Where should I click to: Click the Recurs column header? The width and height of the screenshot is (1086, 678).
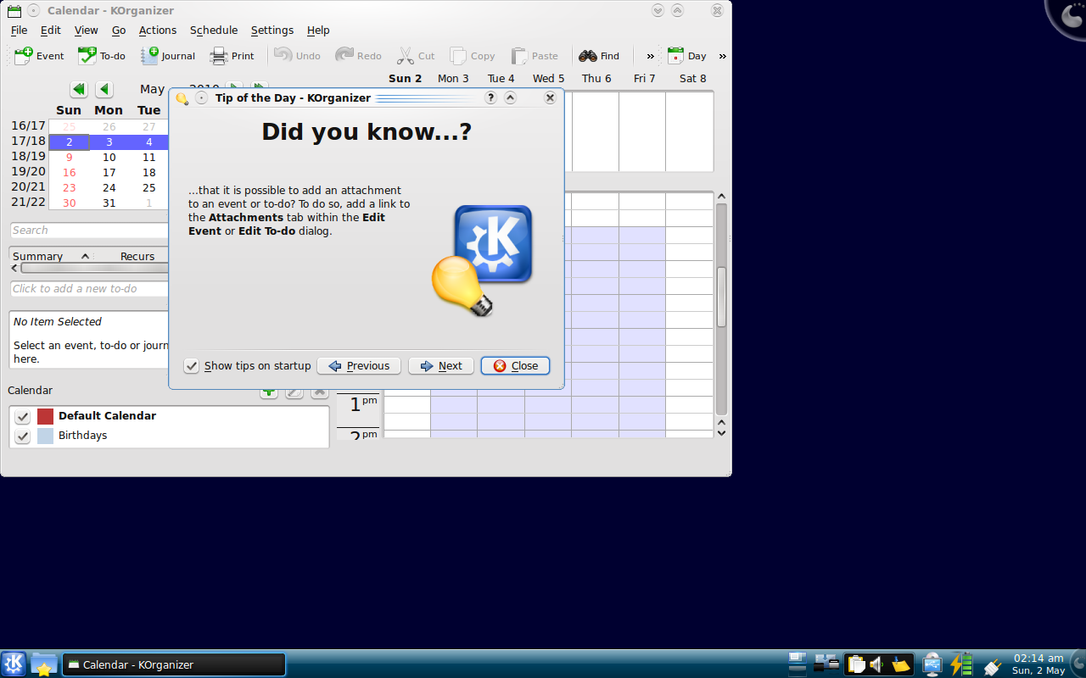(137, 256)
